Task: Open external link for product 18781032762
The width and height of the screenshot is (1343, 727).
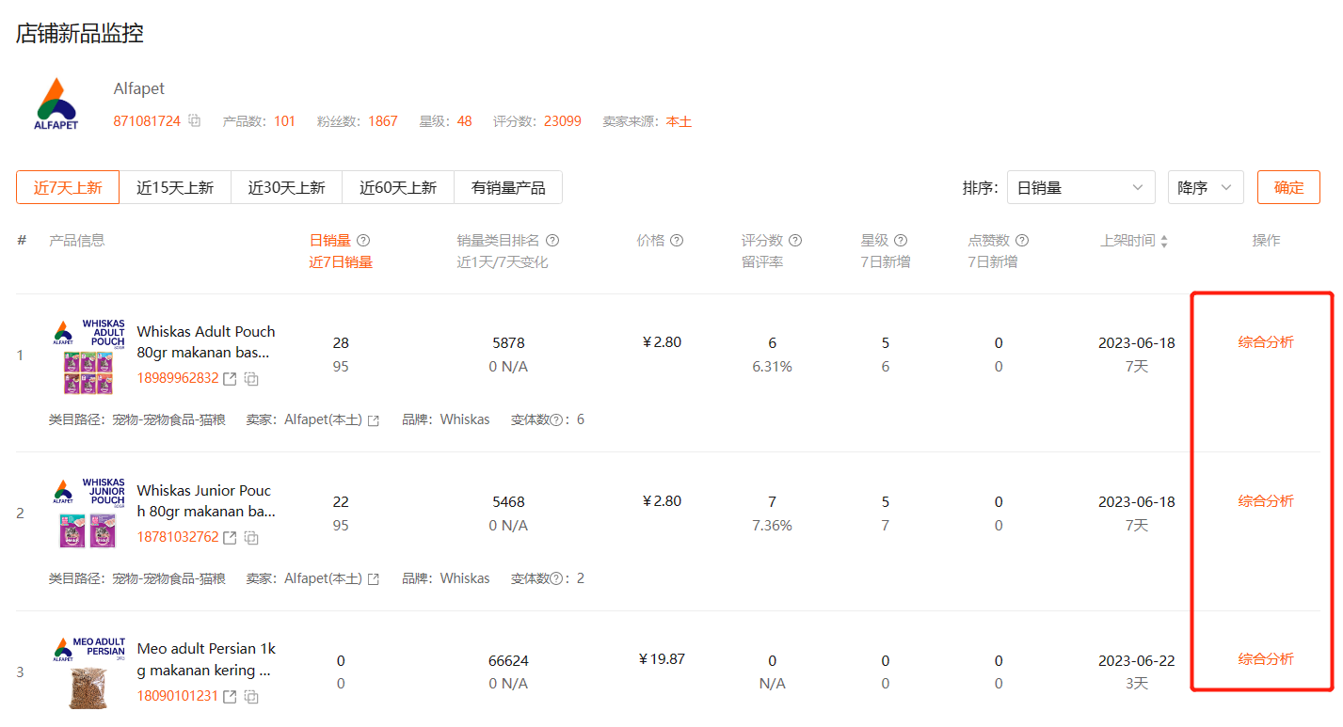Action: 230,538
